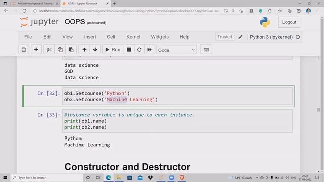Click the kernel idle circle indicator
This screenshot has height=182, width=324.
tap(298, 37)
